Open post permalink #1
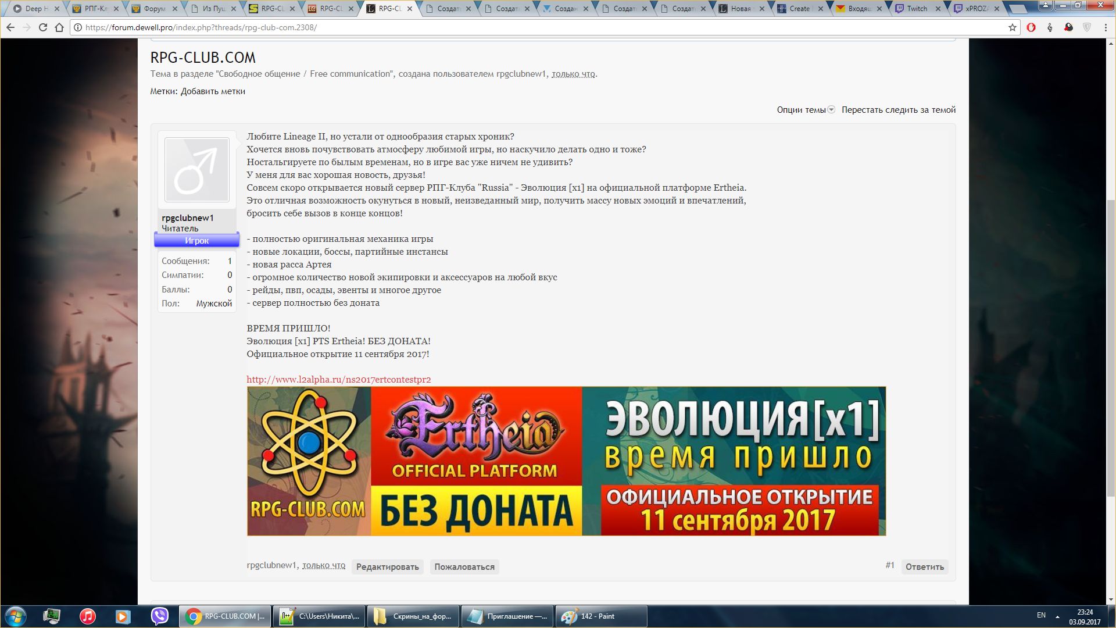1116x628 pixels. [x=890, y=565]
